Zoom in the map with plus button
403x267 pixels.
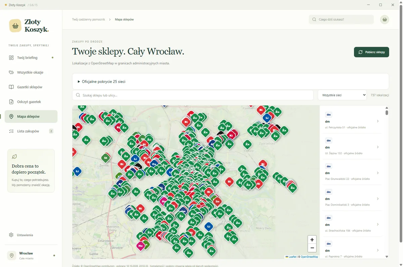(x=312, y=239)
